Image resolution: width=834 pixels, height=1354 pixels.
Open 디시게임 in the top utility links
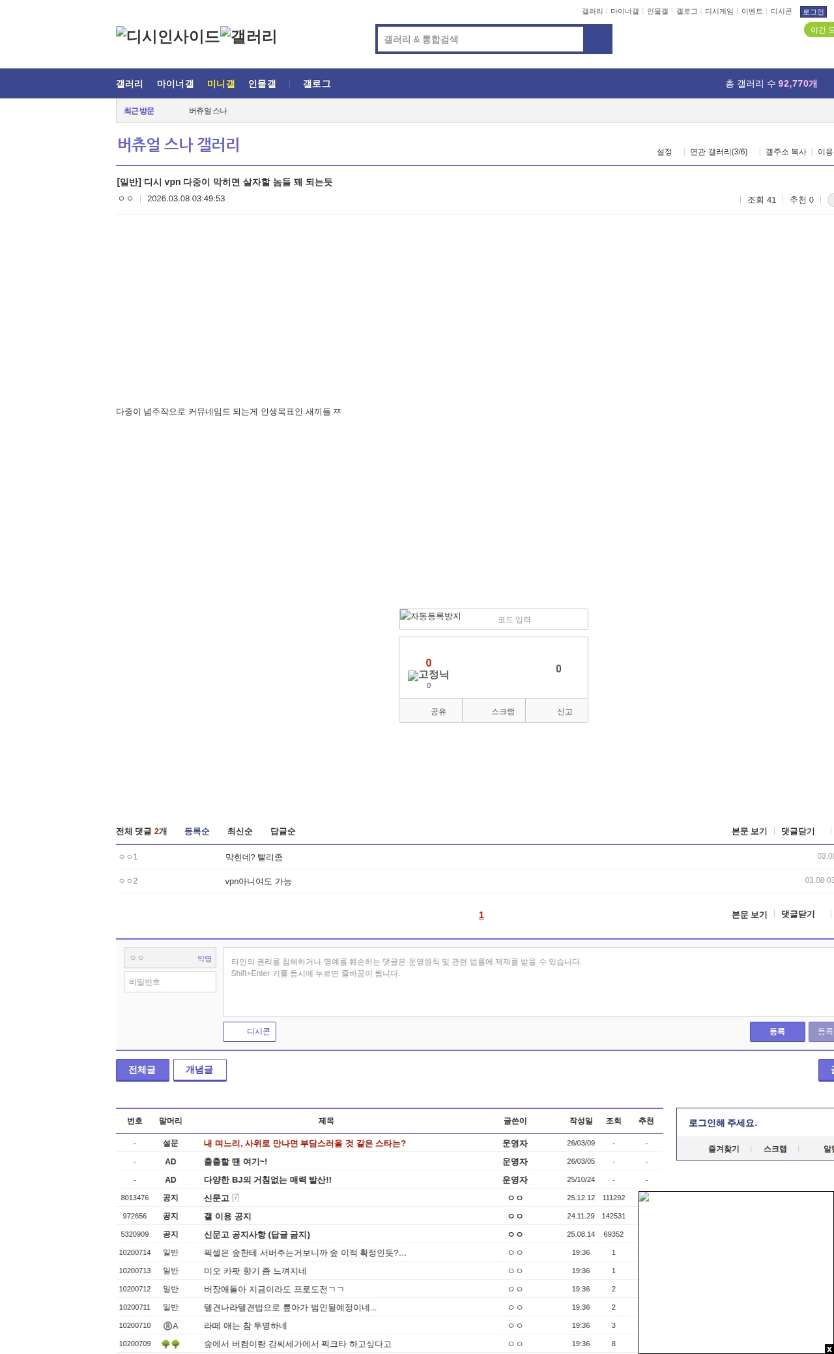[x=719, y=12]
